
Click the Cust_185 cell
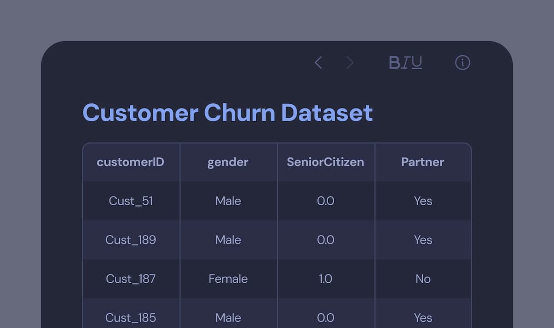(x=131, y=317)
